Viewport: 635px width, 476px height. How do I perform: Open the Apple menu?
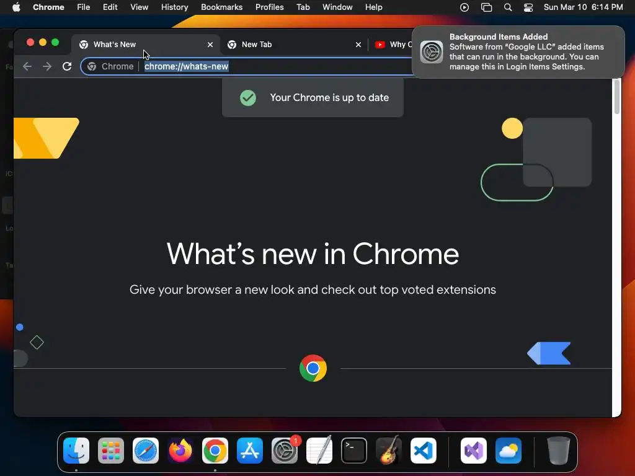16,7
